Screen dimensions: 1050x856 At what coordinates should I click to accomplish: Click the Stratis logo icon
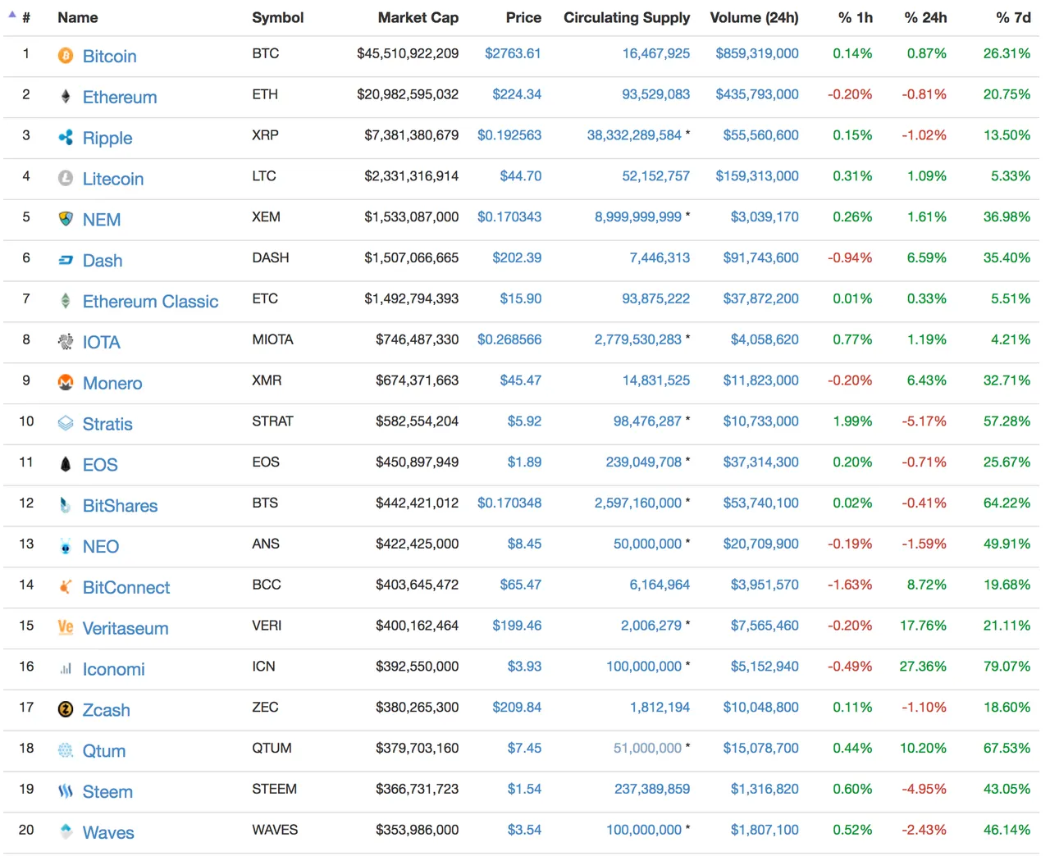pyautogui.click(x=66, y=423)
